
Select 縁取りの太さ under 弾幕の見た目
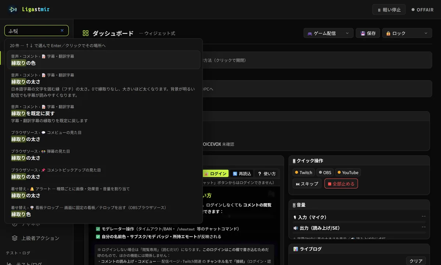[103, 155]
